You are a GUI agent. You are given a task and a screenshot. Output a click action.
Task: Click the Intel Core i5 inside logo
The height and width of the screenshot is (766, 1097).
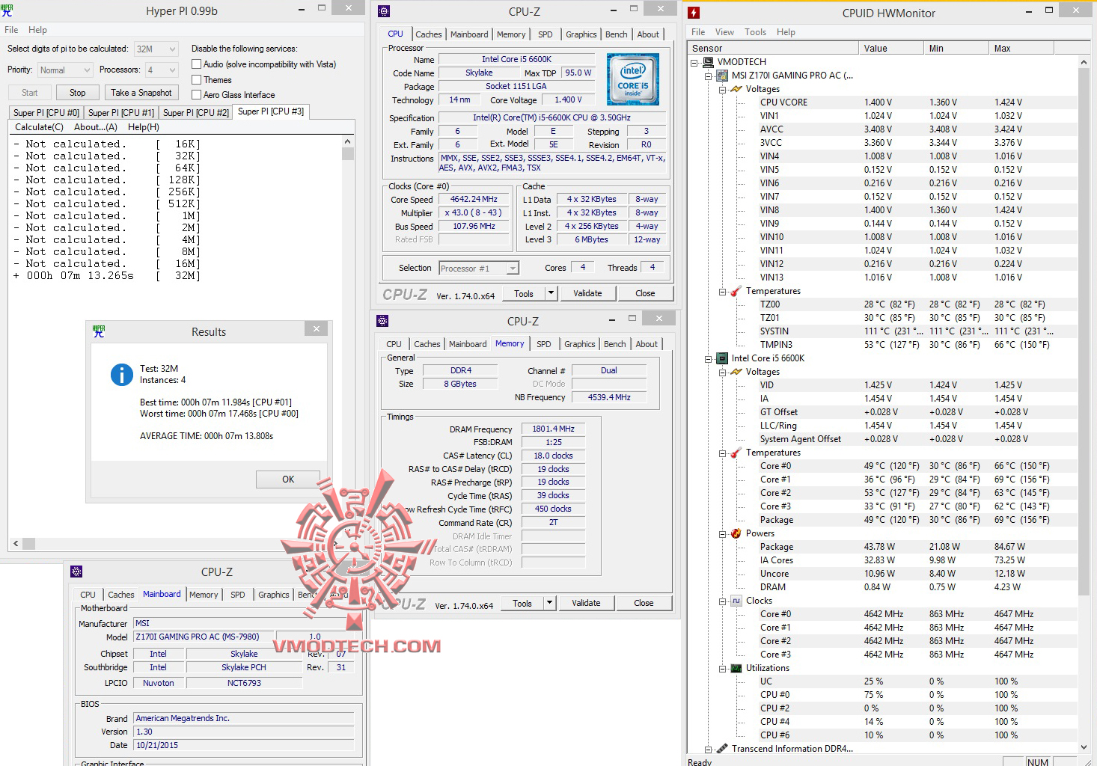pyautogui.click(x=633, y=79)
